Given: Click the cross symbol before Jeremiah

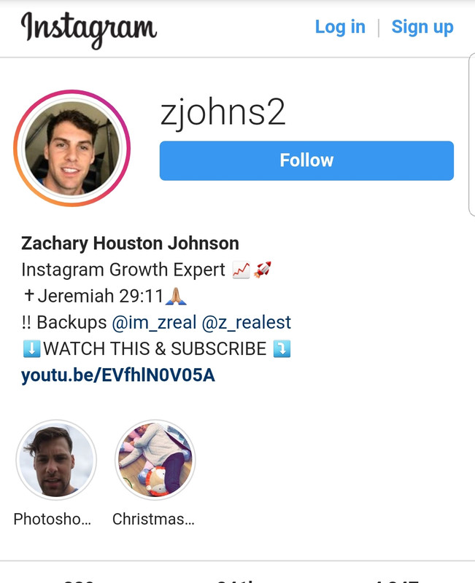Looking at the screenshot, I should (28, 296).
